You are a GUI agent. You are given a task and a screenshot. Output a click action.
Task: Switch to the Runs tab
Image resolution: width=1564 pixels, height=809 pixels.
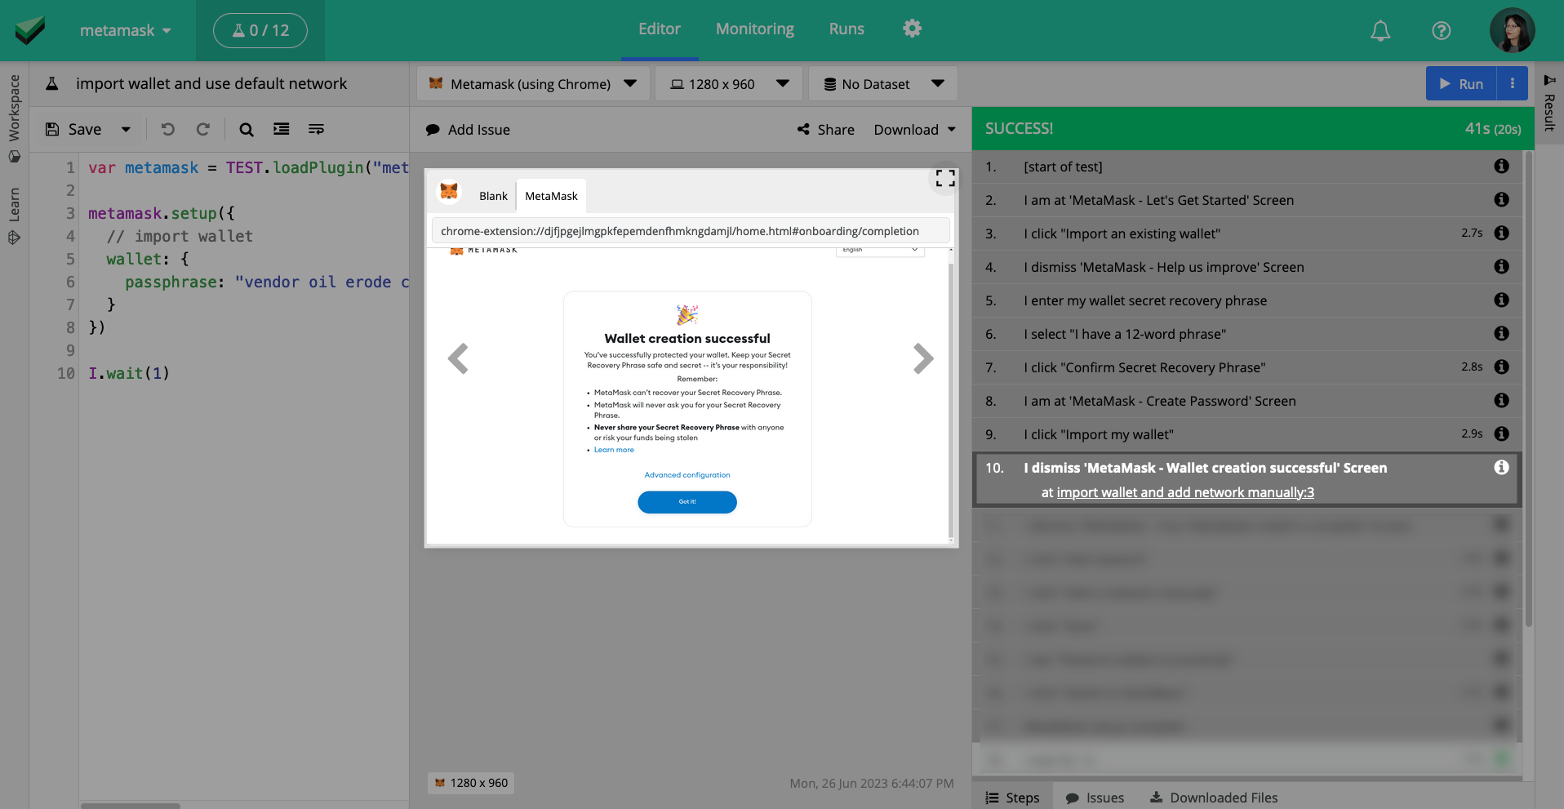click(x=846, y=29)
